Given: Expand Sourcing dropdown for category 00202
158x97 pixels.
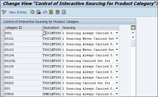Looking at the screenshot, I should click(117, 83).
